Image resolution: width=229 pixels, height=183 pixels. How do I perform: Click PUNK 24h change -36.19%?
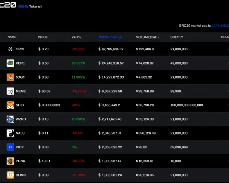78,161
